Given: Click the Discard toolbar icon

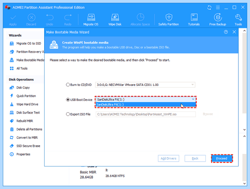Looking at the screenshot, I should pos(31,18).
